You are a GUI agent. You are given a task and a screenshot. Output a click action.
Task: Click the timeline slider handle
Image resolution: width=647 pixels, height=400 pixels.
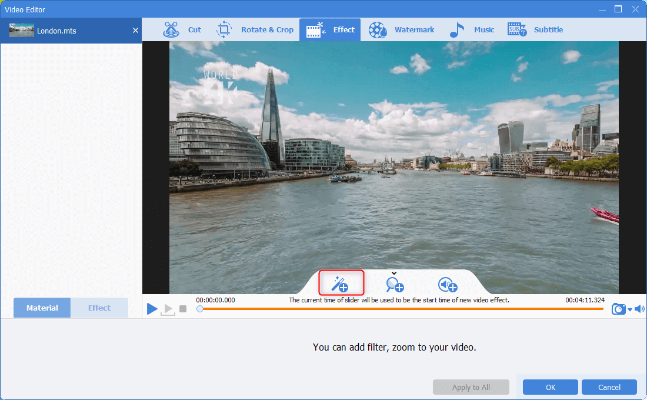point(200,309)
